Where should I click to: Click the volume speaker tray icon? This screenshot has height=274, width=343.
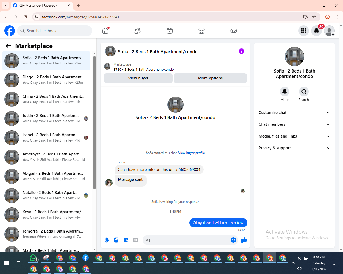pyautogui.click(x=299, y=268)
